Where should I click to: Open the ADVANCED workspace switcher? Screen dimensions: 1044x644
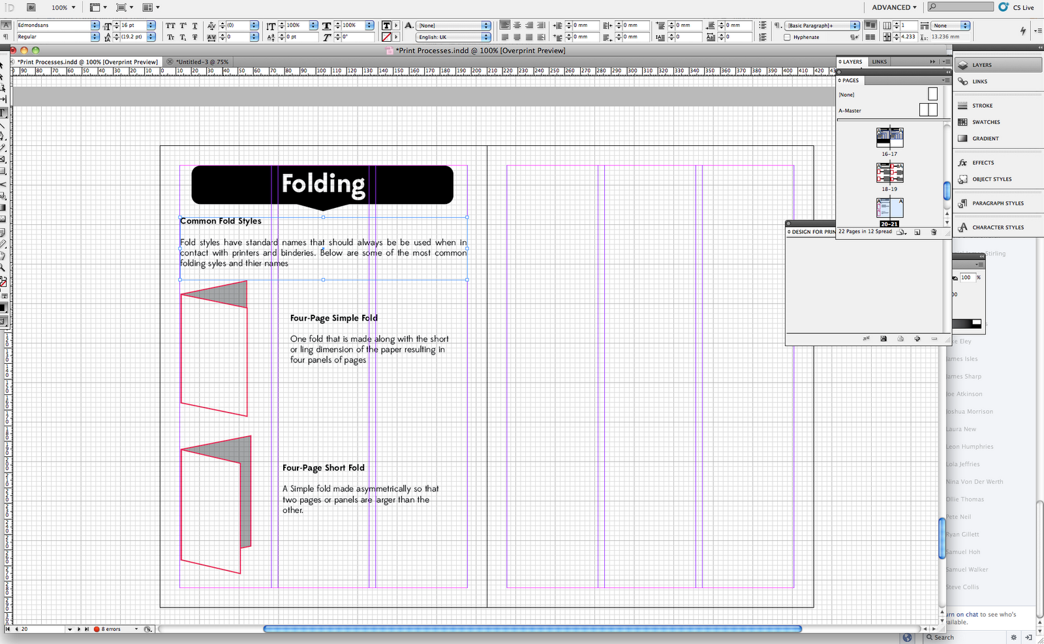pos(893,7)
